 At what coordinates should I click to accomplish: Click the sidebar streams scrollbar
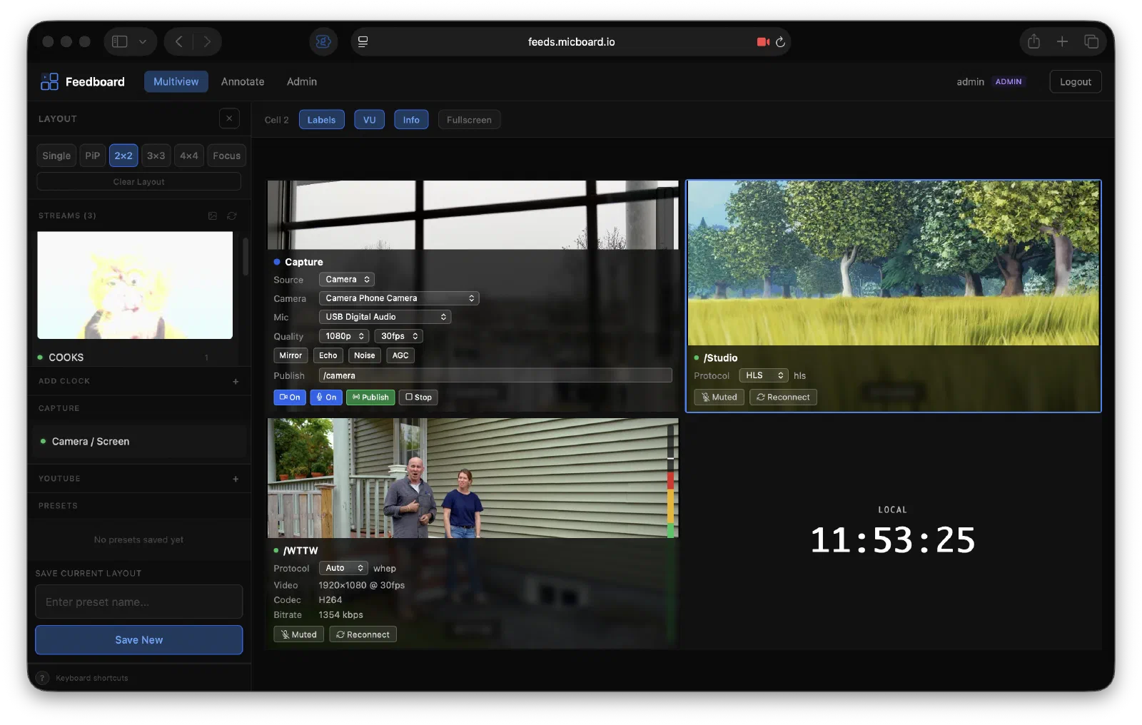coord(246,257)
